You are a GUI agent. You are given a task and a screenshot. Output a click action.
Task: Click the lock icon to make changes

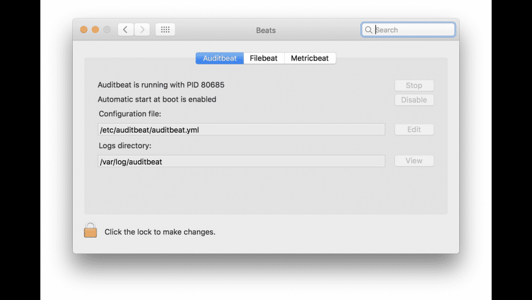(x=91, y=230)
